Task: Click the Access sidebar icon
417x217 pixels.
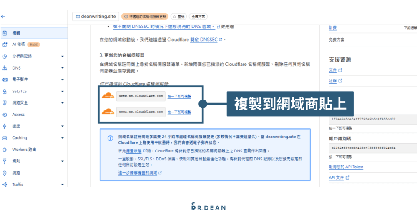Action: [5, 115]
